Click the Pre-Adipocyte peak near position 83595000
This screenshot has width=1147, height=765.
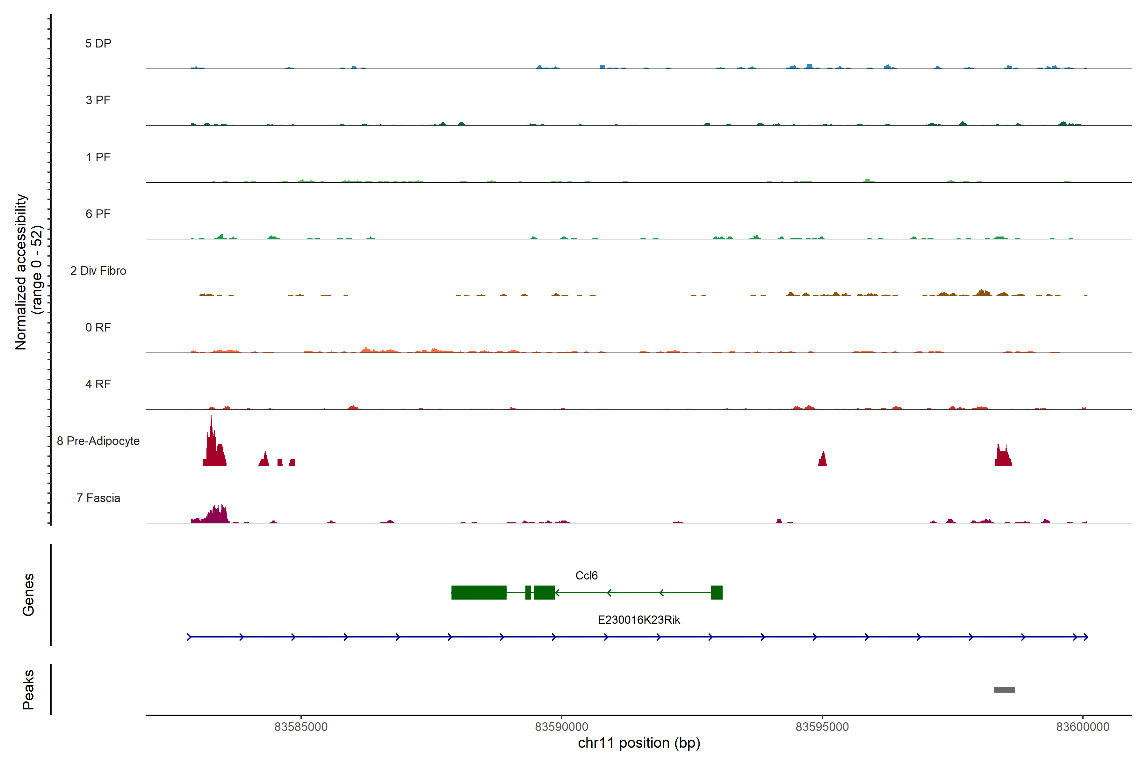click(822, 460)
